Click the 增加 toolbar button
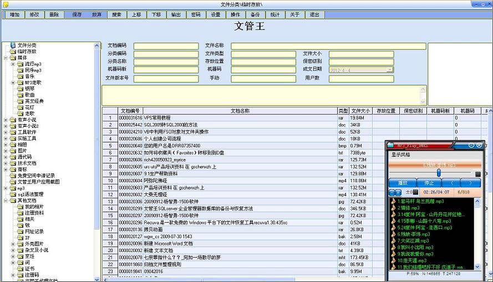This screenshot has height=282, width=493. coord(14,14)
